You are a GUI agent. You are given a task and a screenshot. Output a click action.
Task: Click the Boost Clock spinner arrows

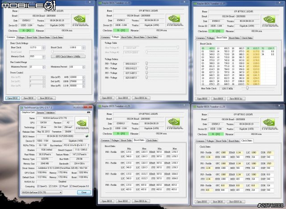84,48
